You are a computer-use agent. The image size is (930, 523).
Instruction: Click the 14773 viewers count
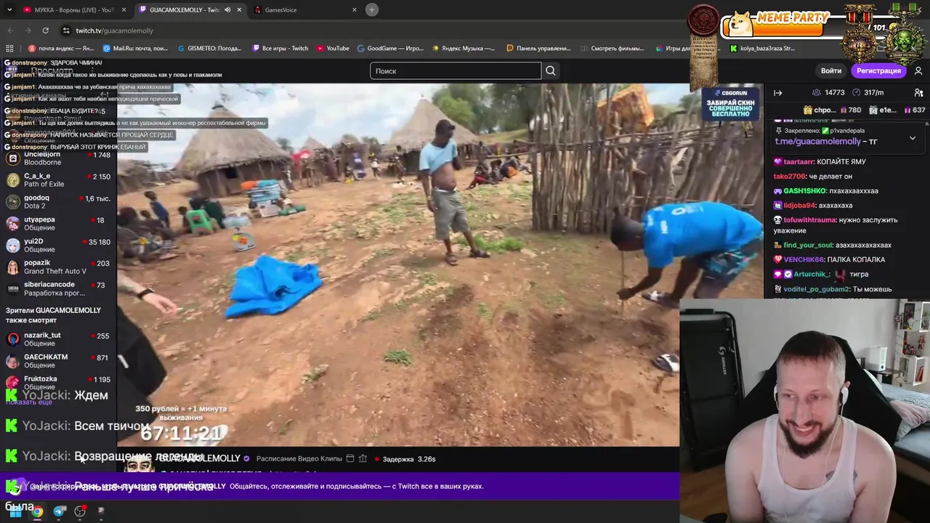point(828,93)
